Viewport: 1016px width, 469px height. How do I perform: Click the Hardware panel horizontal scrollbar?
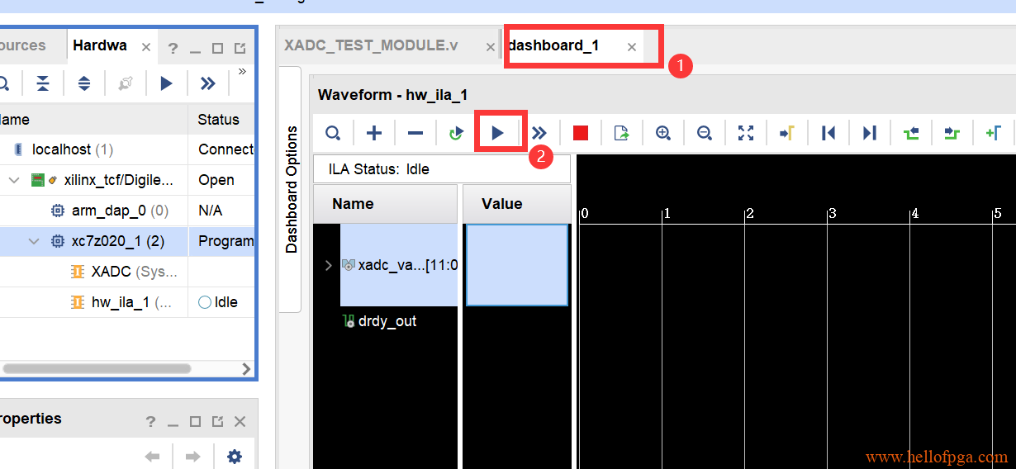pyautogui.click(x=97, y=368)
